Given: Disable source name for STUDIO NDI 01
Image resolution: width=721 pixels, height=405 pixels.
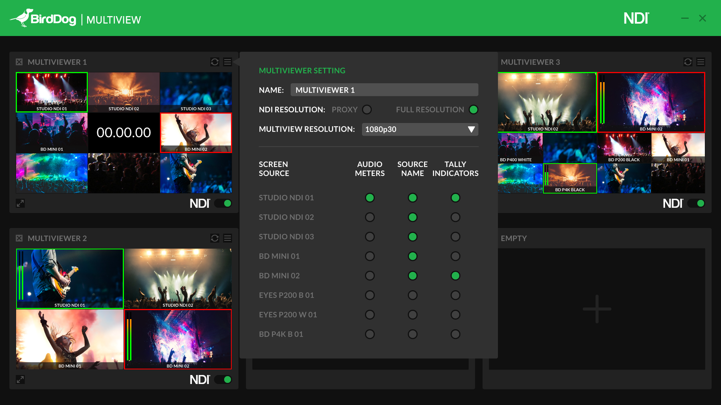Looking at the screenshot, I should tap(413, 198).
